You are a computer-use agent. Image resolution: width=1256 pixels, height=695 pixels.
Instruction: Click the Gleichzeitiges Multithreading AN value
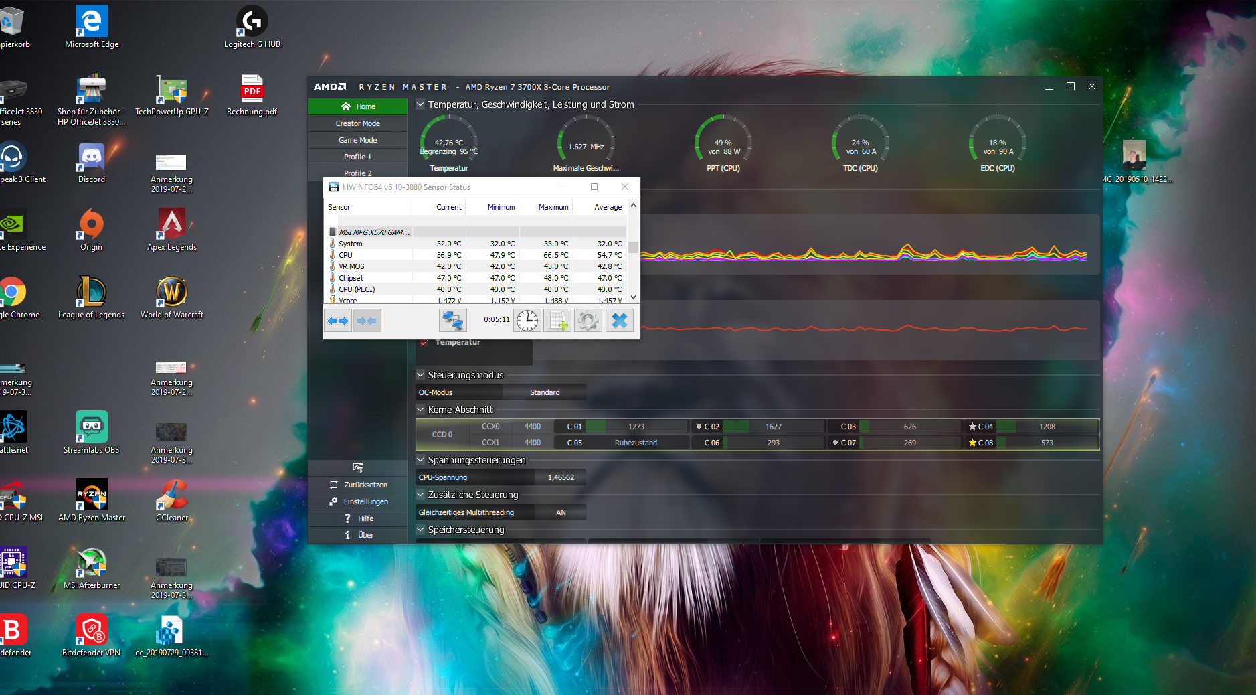point(561,512)
